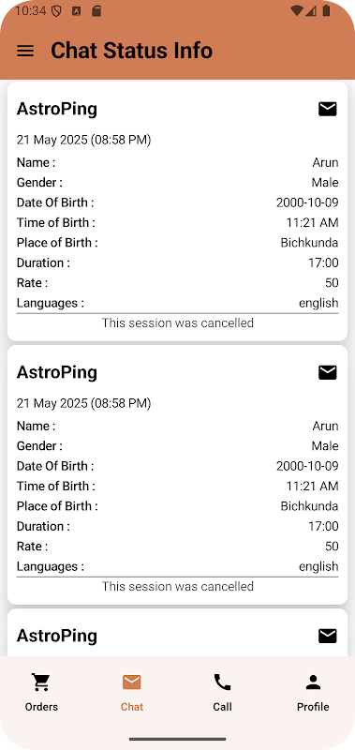Tap the battery status bar icon

(x=326, y=10)
